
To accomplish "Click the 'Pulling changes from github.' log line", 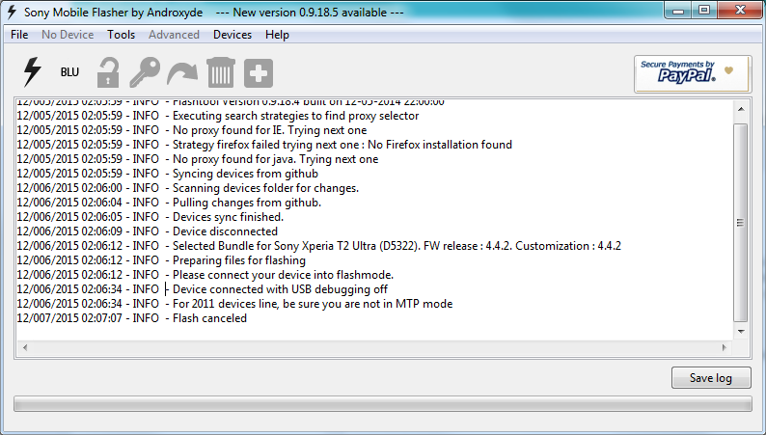I will click(169, 203).
